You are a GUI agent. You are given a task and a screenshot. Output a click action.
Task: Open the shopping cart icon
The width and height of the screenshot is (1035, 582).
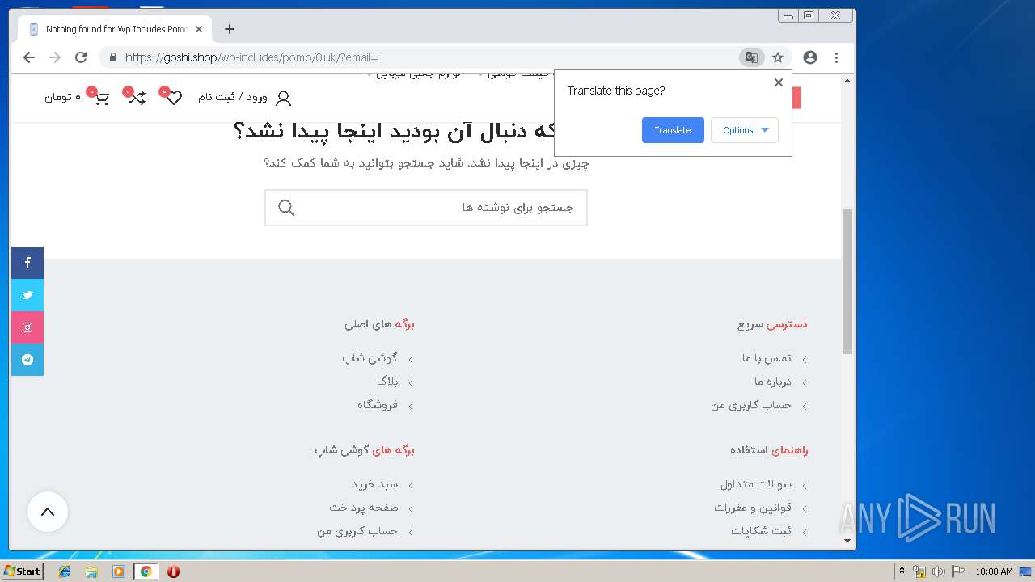point(101,98)
